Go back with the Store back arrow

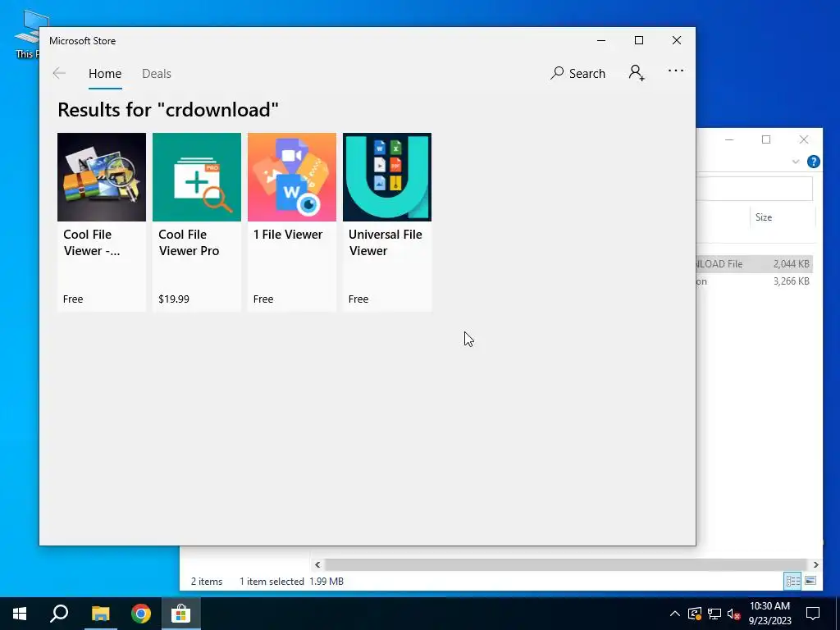coord(59,73)
